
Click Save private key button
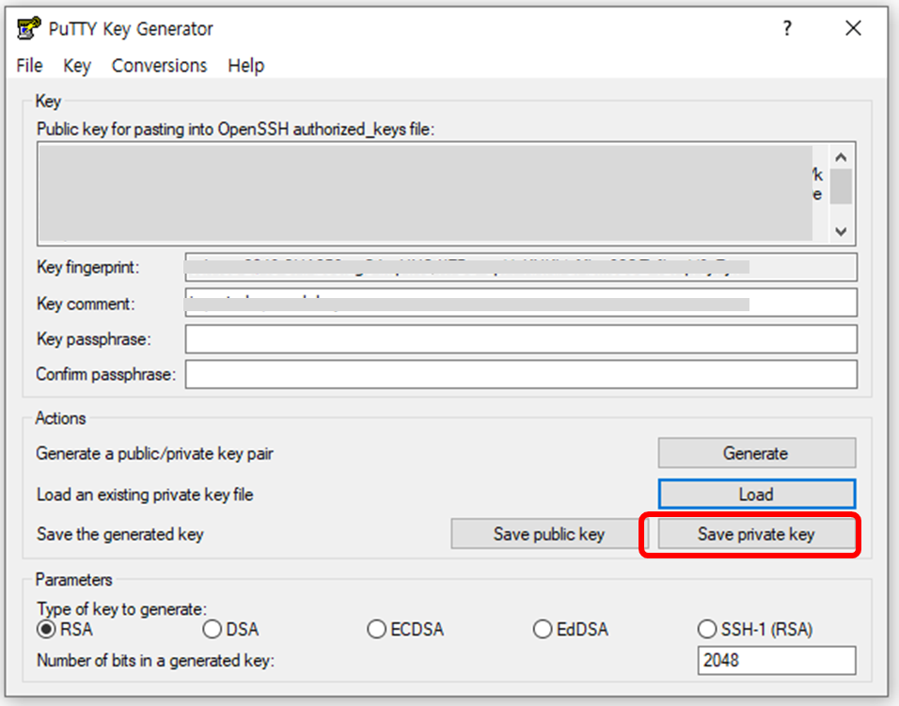(x=757, y=534)
